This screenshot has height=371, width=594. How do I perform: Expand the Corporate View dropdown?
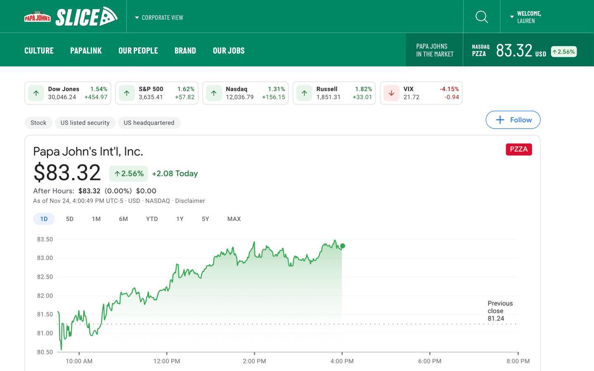159,17
